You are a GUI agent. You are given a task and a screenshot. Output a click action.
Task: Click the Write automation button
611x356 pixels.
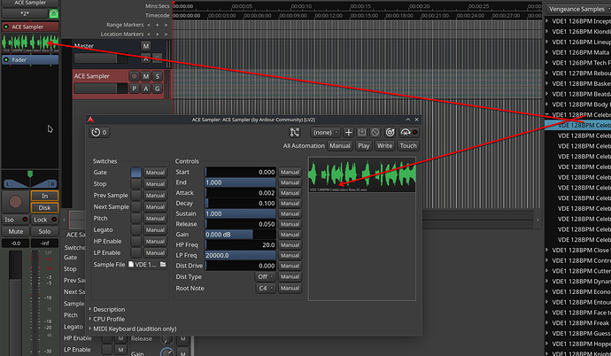[x=385, y=145]
